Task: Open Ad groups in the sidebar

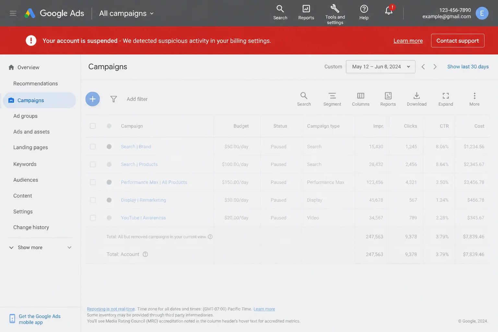Action: (x=25, y=116)
